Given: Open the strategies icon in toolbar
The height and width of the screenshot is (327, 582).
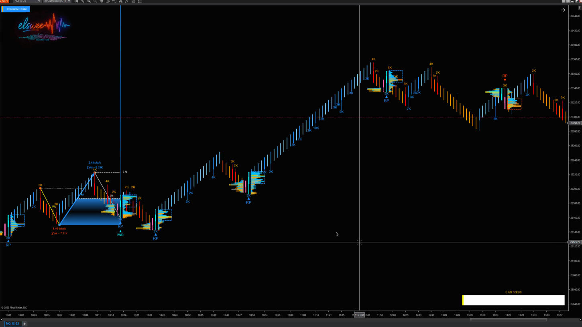Looking at the screenshot, I should [120, 1].
